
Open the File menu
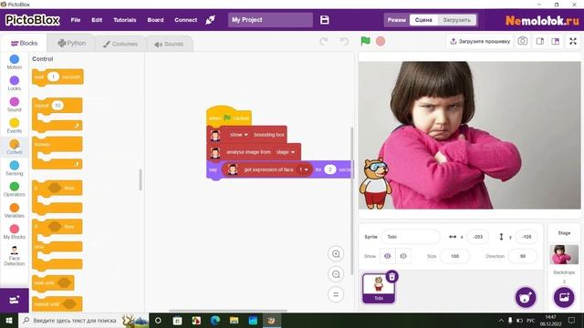click(76, 20)
